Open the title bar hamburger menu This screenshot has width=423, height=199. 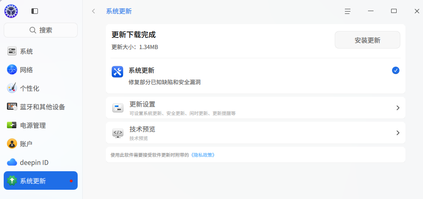pos(348,11)
